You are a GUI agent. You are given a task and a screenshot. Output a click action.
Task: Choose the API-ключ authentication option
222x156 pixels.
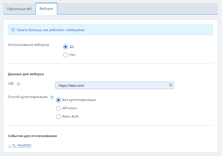pos(58,108)
